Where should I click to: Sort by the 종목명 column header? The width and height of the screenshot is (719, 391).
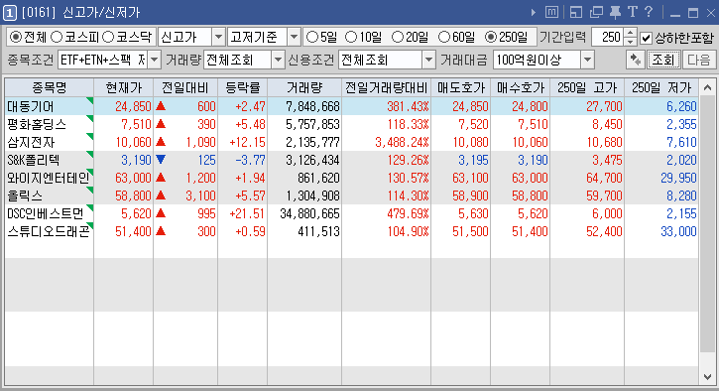coord(49,87)
